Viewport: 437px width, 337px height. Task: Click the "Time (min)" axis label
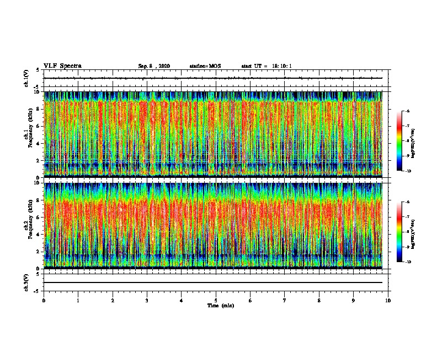click(221, 306)
